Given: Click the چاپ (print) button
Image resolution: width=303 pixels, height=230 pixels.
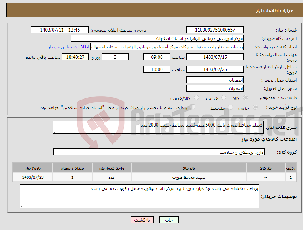Looking at the screenshot, I should [x=169, y=220].
